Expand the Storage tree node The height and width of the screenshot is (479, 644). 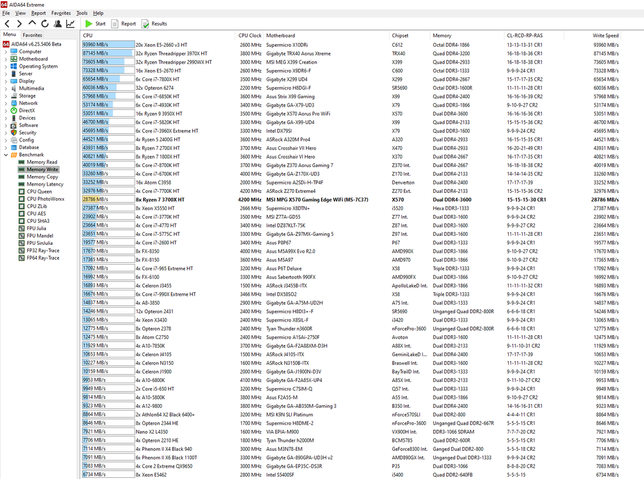point(6,96)
